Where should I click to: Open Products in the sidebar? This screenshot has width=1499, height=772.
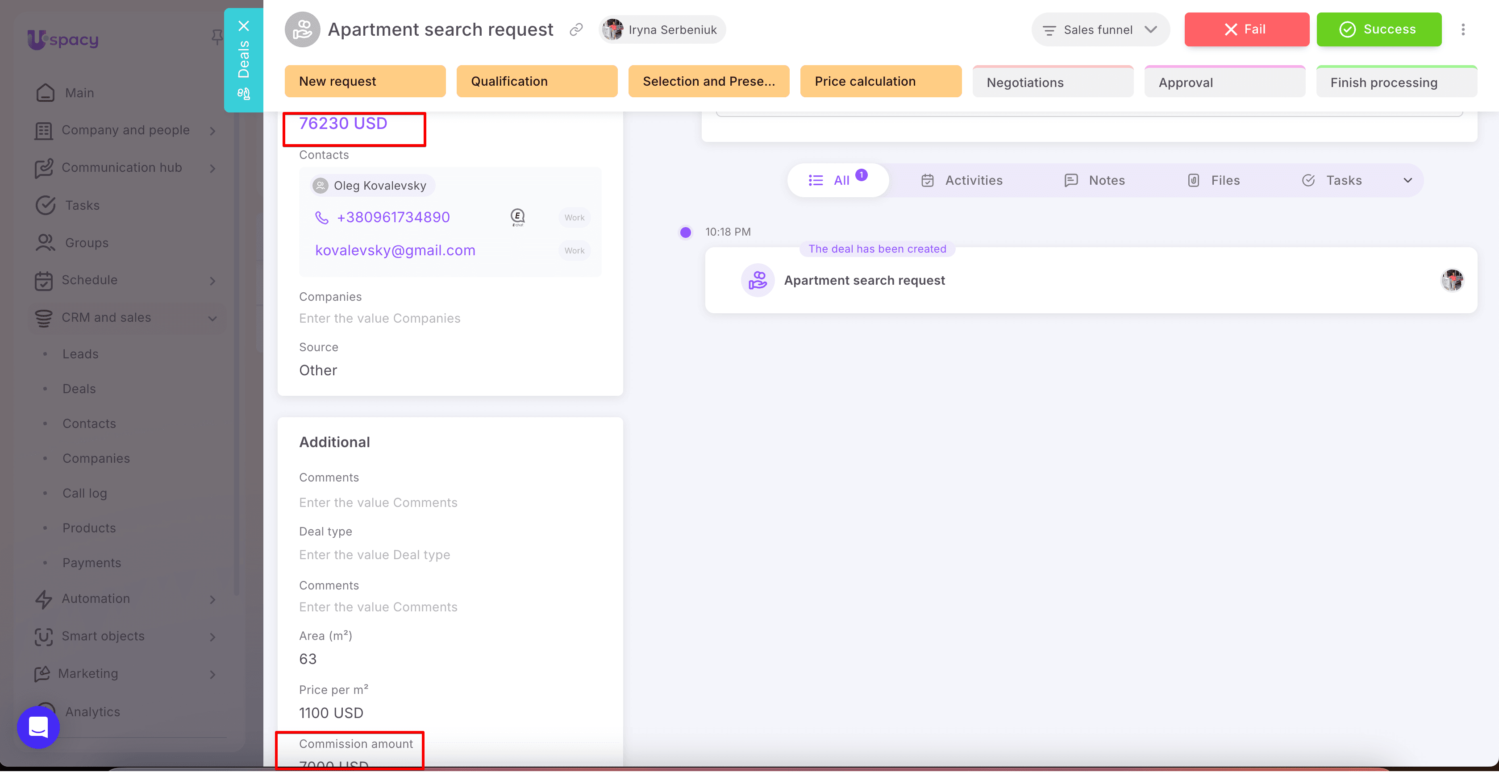pyautogui.click(x=89, y=527)
